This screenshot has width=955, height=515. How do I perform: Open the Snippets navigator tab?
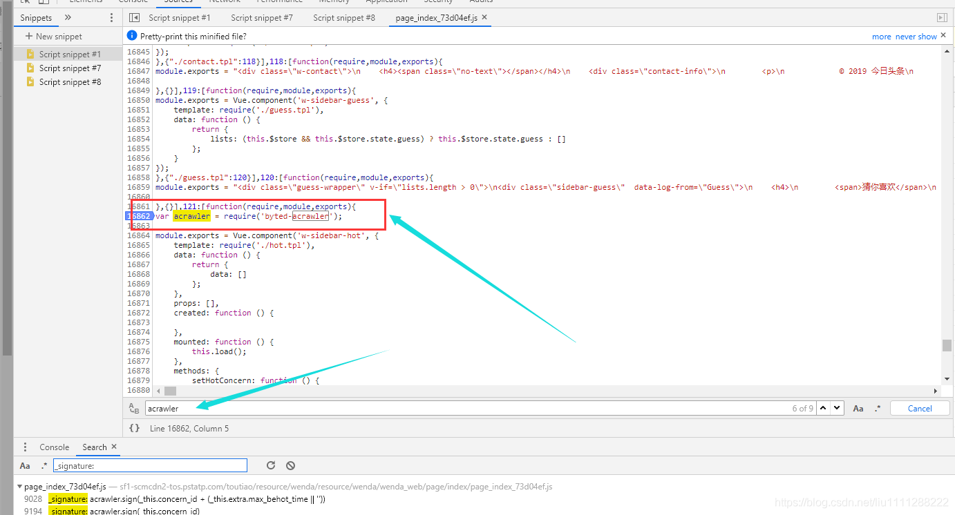[36, 18]
